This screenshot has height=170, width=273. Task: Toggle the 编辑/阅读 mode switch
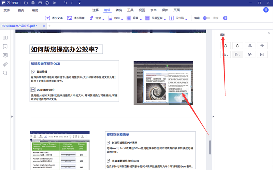tap(206, 18)
